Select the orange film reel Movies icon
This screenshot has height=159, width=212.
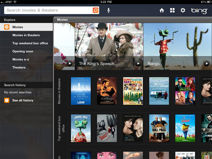coord(7,27)
